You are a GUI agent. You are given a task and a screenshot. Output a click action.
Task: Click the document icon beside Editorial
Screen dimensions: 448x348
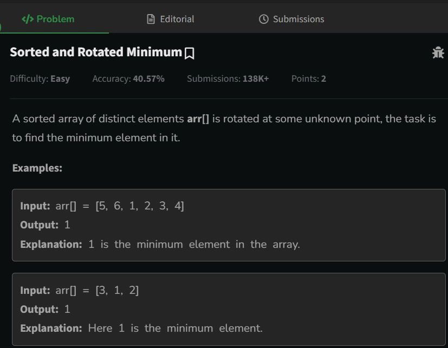(x=151, y=19)
